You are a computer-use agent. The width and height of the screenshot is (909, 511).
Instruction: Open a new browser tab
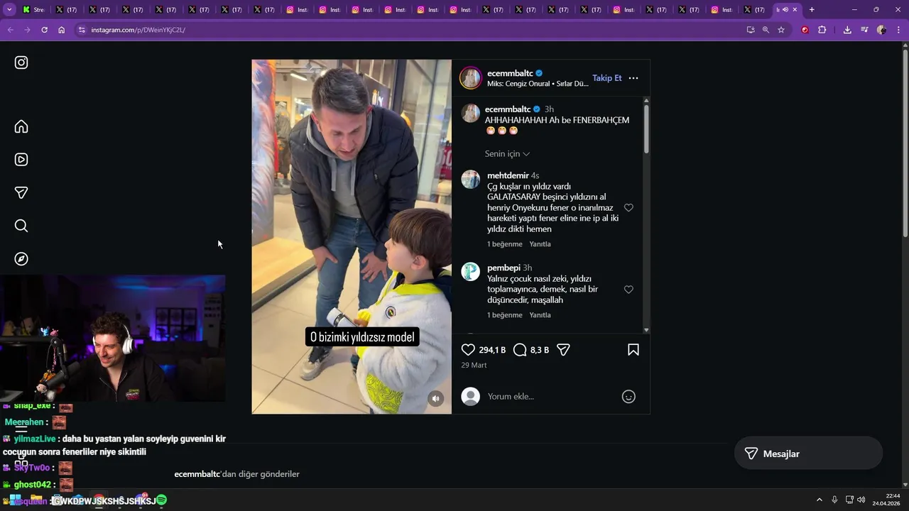point(812,10)
